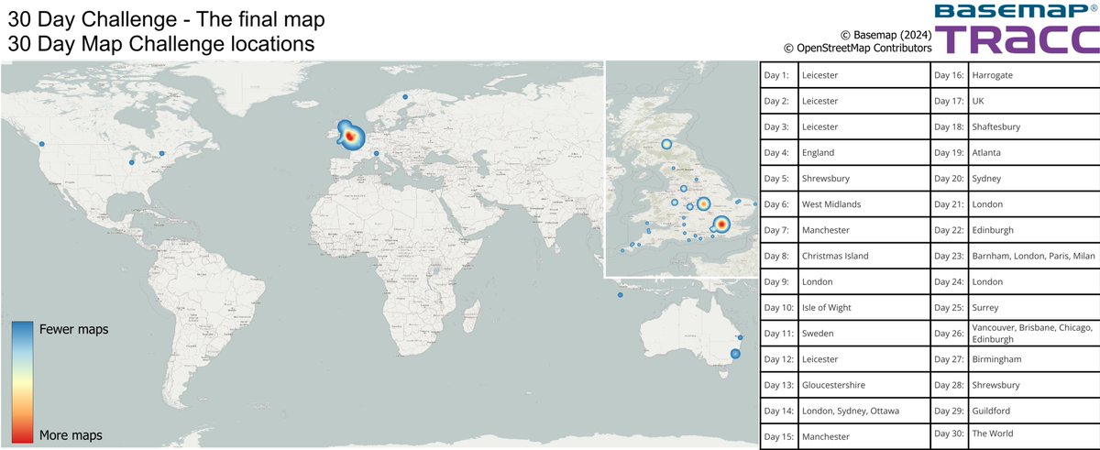Select the orange Leicester hotspot in UK inset
The image size is (1100, 450).
(703, 204)
